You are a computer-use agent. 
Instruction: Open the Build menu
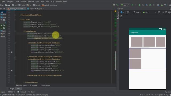37,2
